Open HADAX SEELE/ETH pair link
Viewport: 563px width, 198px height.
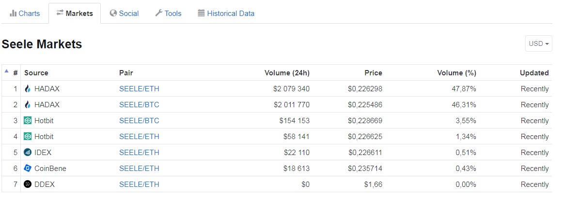139,89
